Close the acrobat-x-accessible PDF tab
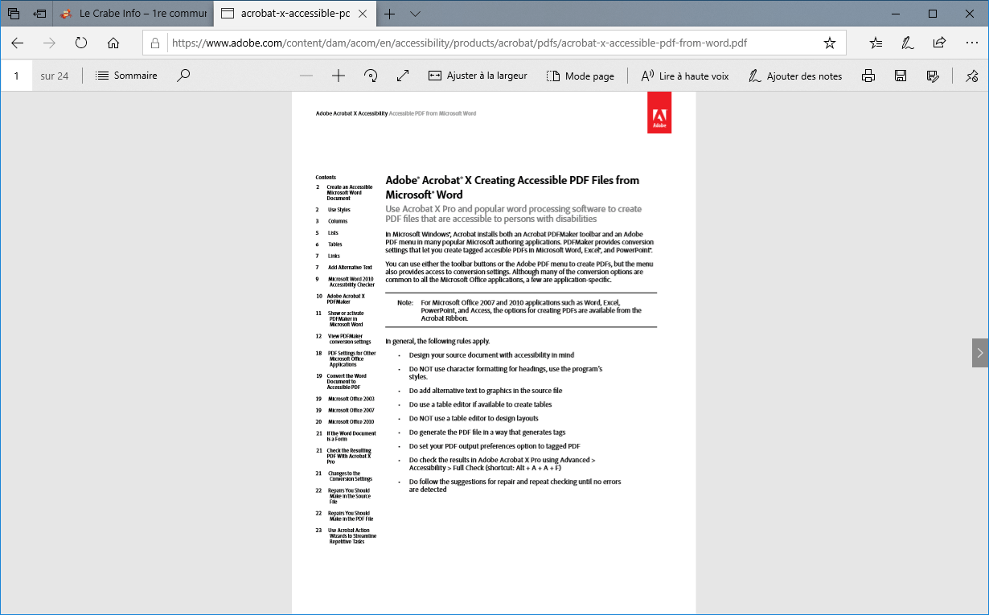This screenshot has height=615, width=989. click(363, 14)
